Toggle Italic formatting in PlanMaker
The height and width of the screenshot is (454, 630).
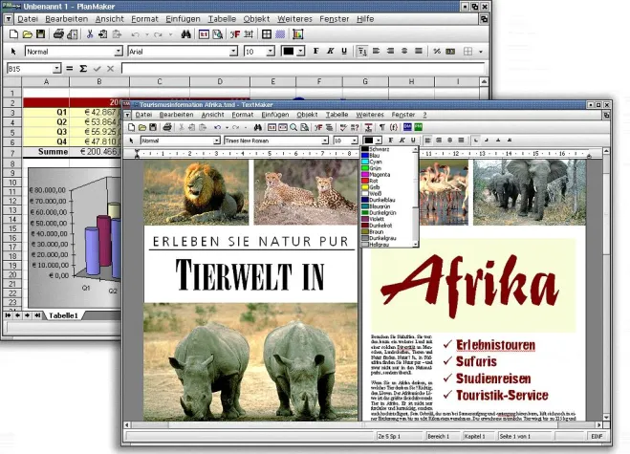[x=330, y=51]
